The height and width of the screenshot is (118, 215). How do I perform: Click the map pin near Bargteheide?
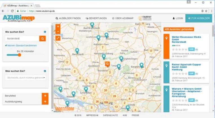pos(142,65)
